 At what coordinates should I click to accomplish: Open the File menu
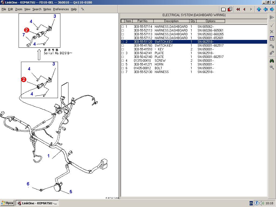(x=4, y=9)
